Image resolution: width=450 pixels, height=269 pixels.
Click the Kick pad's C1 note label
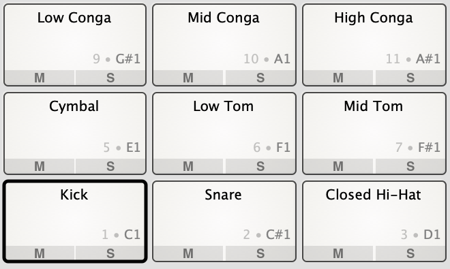pyautogui.click(x=132, y=234)
